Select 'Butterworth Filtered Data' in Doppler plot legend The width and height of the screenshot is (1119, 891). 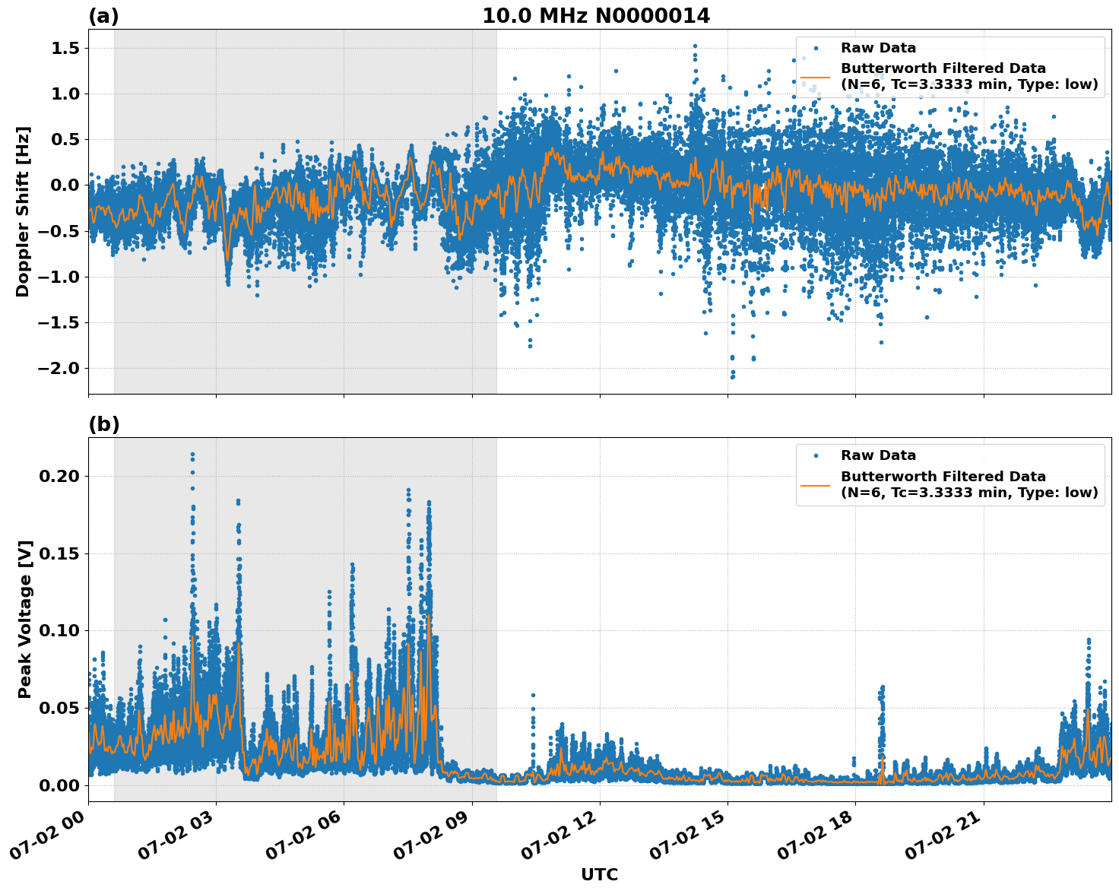943,68
